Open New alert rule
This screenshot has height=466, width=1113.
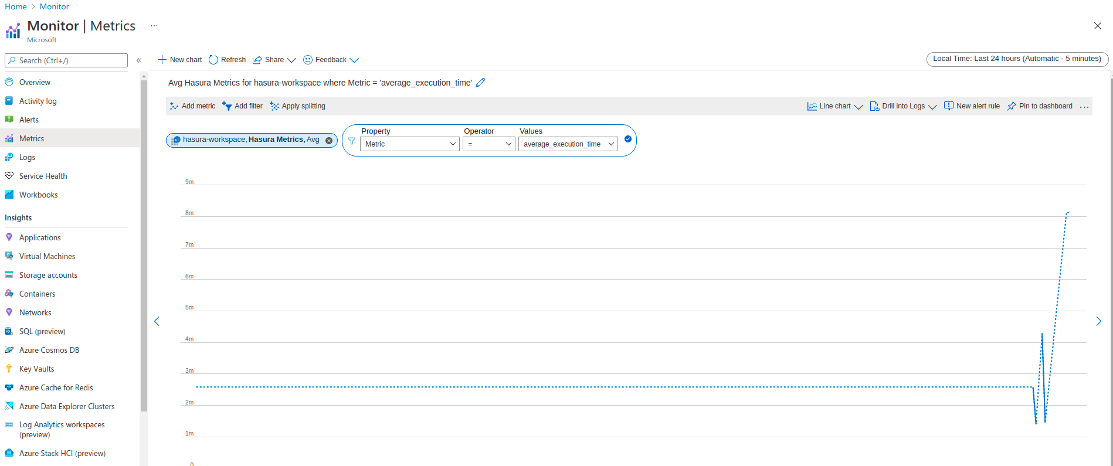tap(972, 106)
